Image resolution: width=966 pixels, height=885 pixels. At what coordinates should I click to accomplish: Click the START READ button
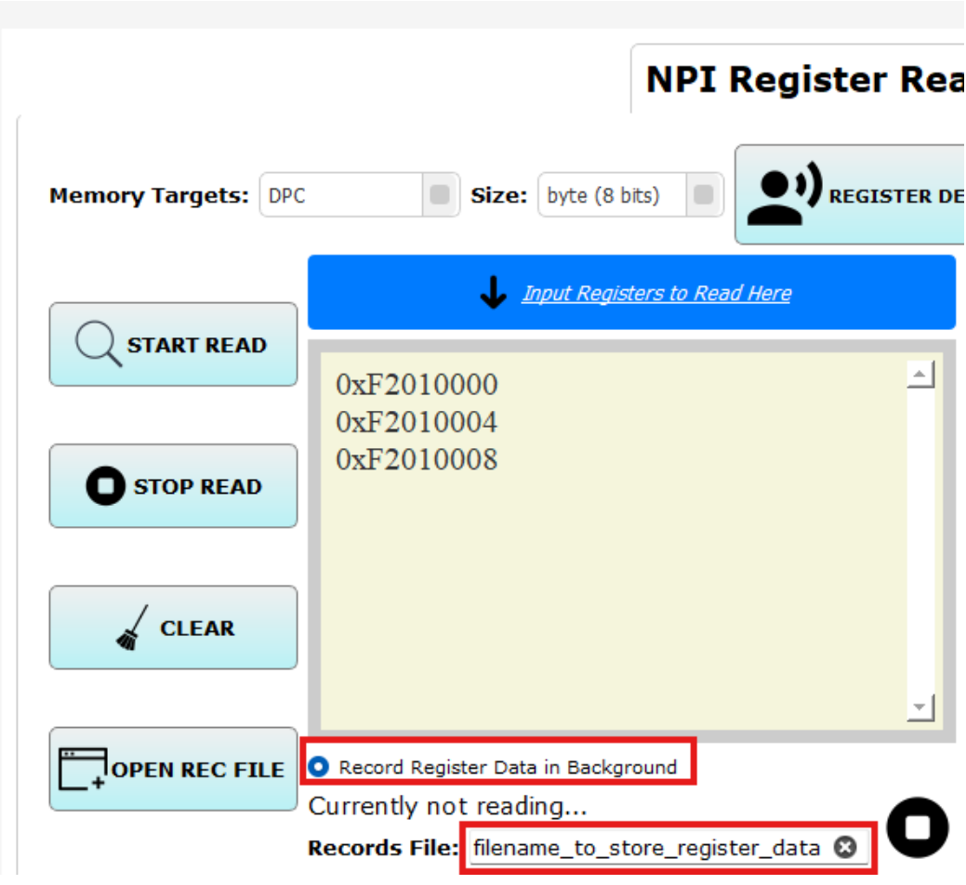coord(173,344)
